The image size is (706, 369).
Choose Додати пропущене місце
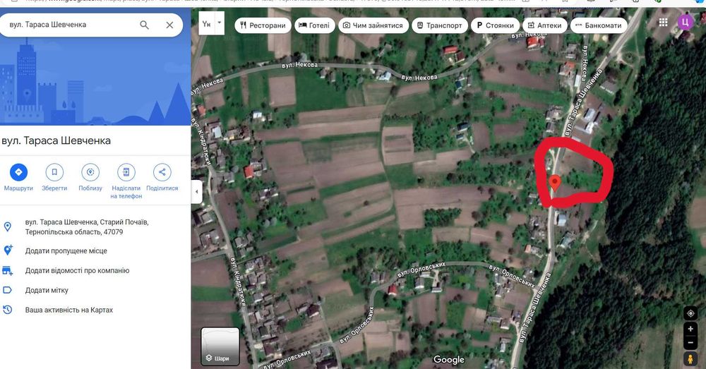click(x=66, y=250)
